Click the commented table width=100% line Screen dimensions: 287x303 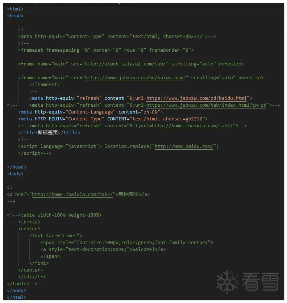point(54,215)
